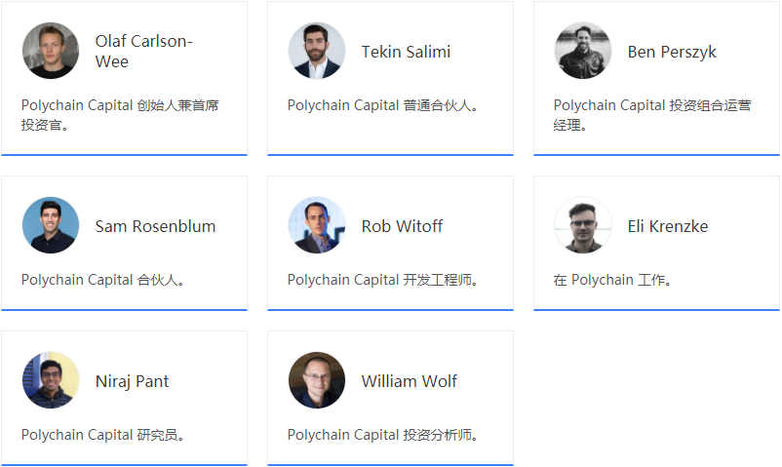Open the Tekin Salimi name link
Viewport: 782px width, 467px height.
pos(406,52)
